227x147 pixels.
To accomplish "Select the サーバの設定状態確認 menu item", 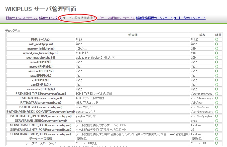I will click(x=77, y=18).
